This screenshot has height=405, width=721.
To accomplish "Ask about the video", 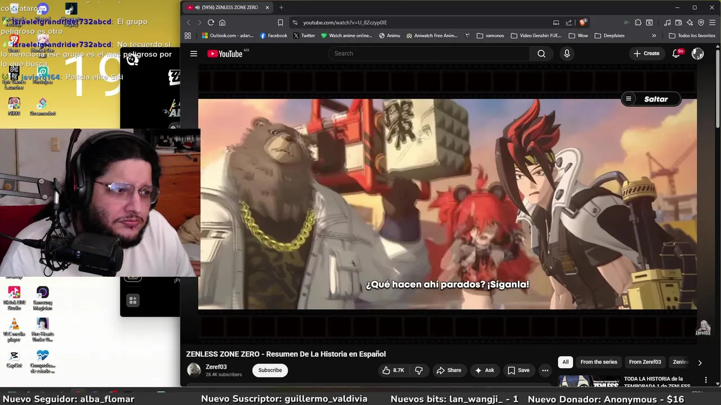I will [x=484, y=370].
